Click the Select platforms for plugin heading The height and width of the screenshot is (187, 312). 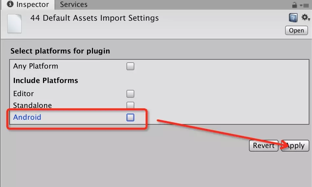pyautogui.click(x=60, y=51)
